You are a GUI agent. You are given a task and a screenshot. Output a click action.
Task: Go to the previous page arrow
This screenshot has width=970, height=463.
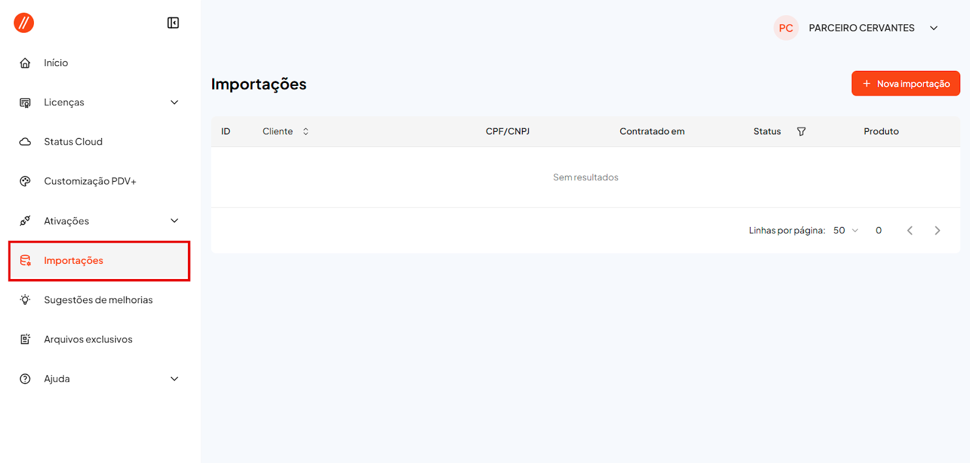point(909,231)
